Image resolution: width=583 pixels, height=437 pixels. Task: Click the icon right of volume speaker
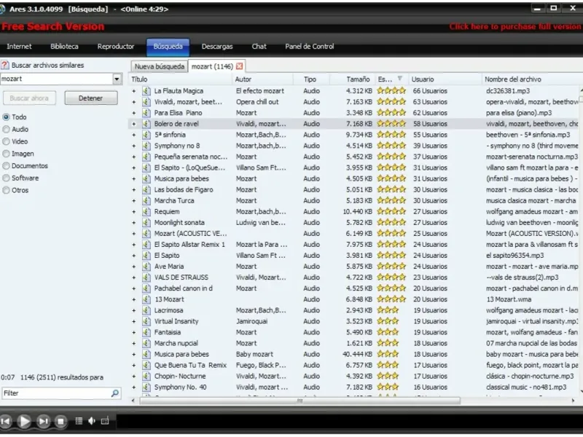(105, 421)
